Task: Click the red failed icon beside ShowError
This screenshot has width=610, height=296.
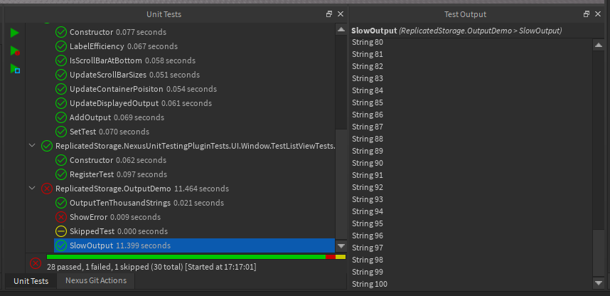Action: [61, 217]
